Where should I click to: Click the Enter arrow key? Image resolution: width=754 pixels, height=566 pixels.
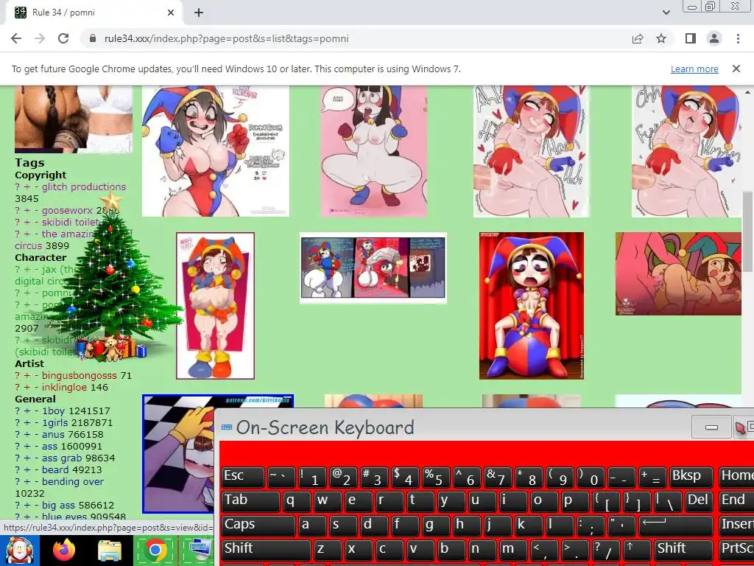(x=676, y=525)
